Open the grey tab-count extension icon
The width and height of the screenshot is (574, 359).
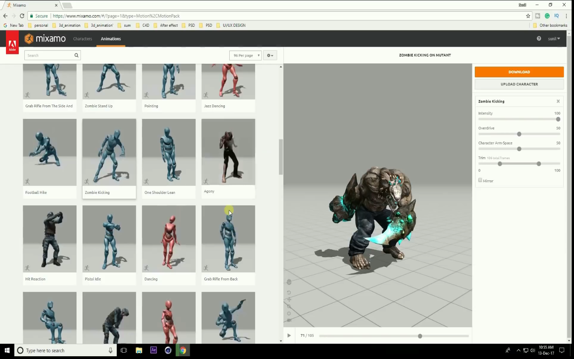[538, 16]
